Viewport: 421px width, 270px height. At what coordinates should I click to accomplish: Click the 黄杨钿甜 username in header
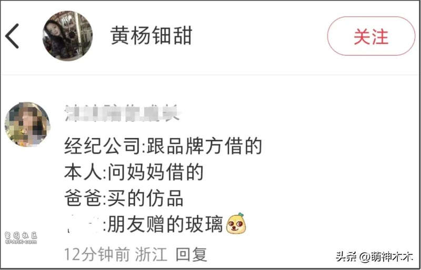152,36
